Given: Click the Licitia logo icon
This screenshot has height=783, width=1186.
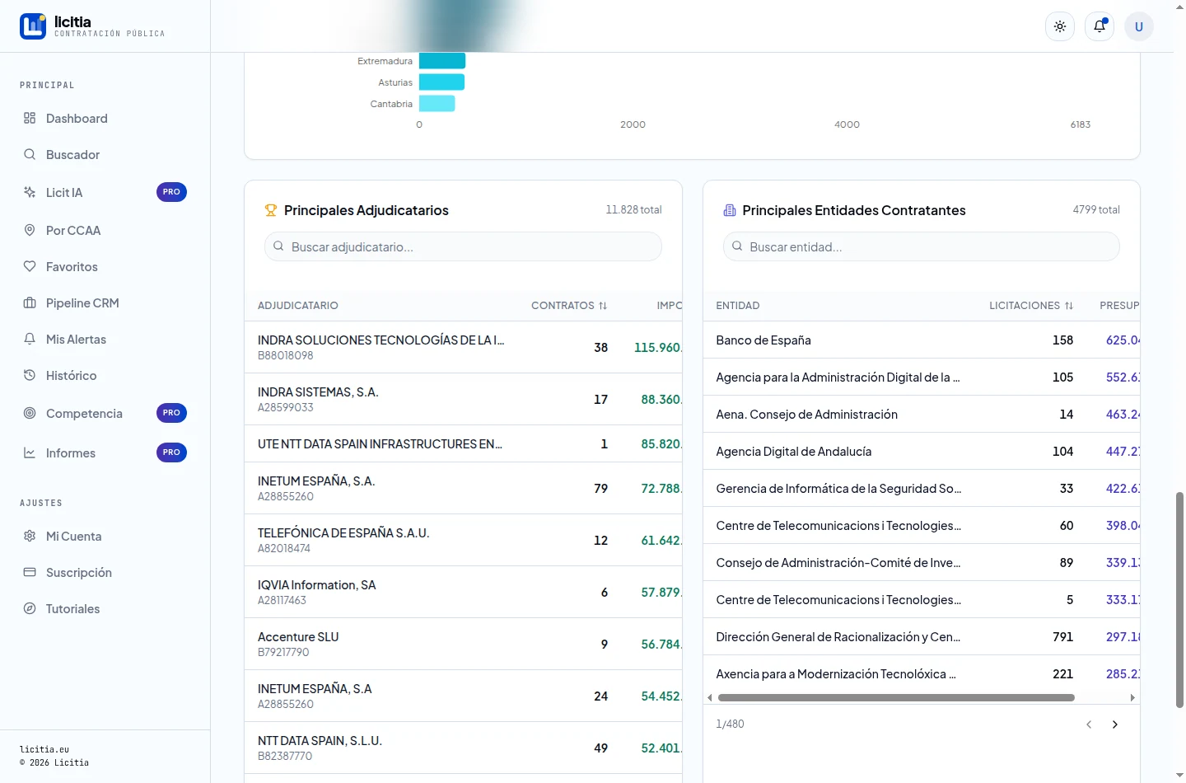Looking at the screenshot, I should coord(33,26).
